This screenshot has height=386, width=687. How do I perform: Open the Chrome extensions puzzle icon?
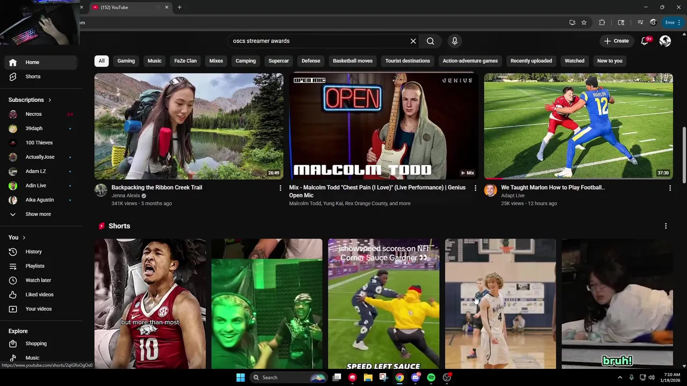point(602,23)
